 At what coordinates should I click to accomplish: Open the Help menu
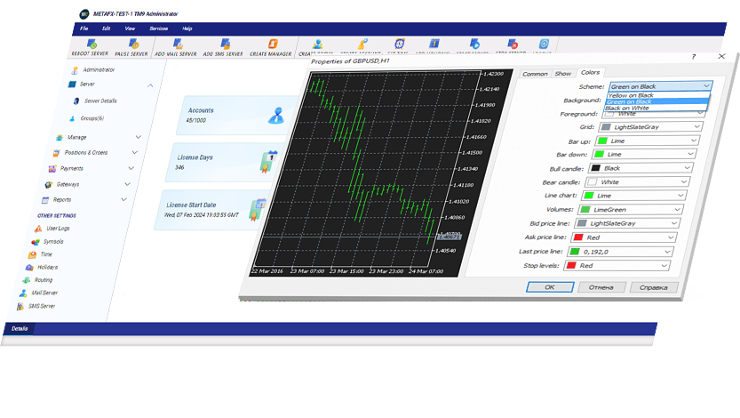click(x=187, y=28)
